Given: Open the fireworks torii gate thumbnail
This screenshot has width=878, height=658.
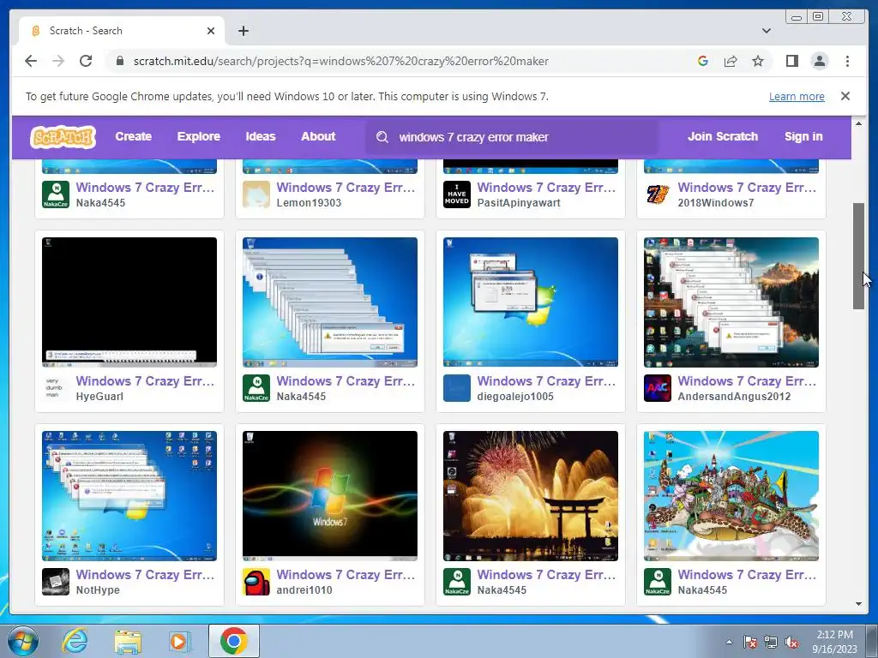Looking at the screenshot, I should coord(531,496).
